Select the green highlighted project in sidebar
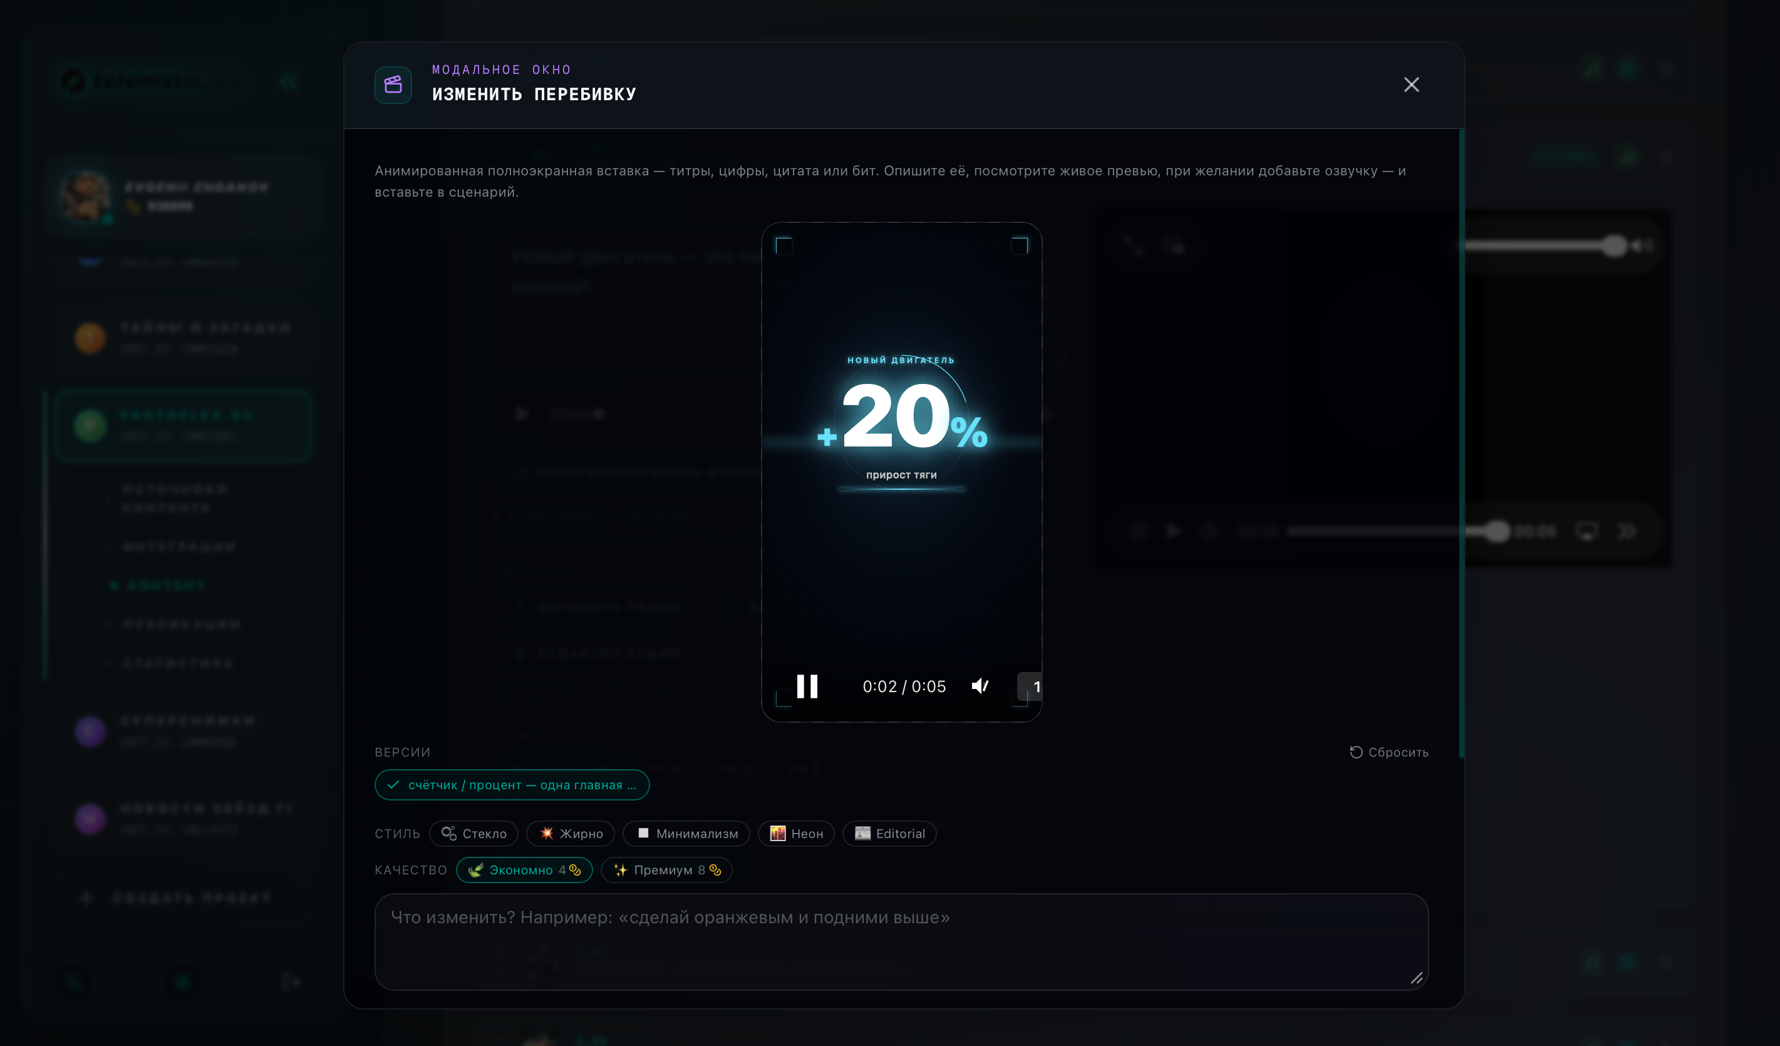Viewport: 1780px width, 1046px height. 182,426
